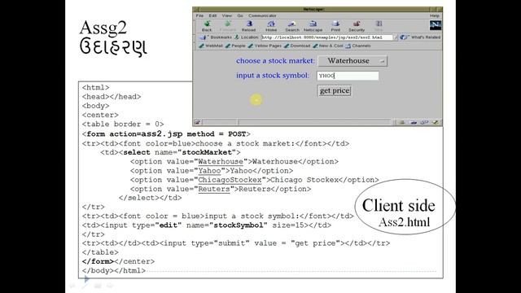Expand the Waterhouse stock market dropdown

tap(352, 61)
